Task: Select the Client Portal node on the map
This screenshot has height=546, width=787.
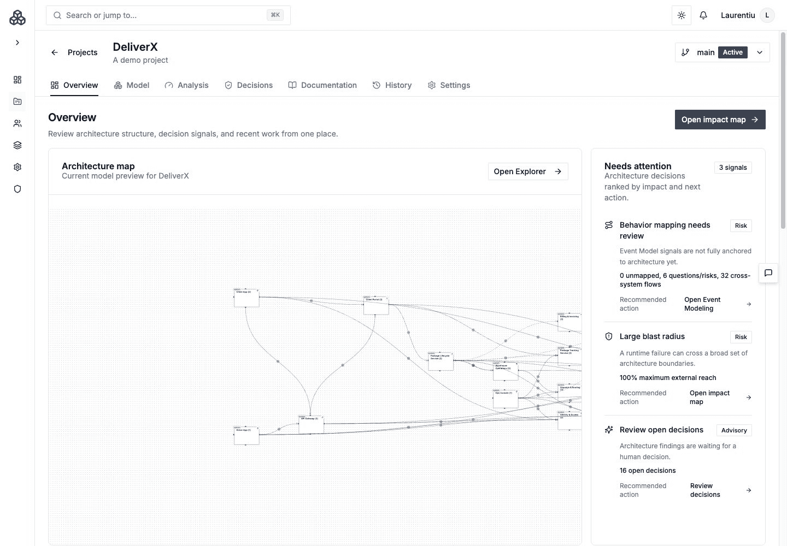Action: (x=376, y=306)
